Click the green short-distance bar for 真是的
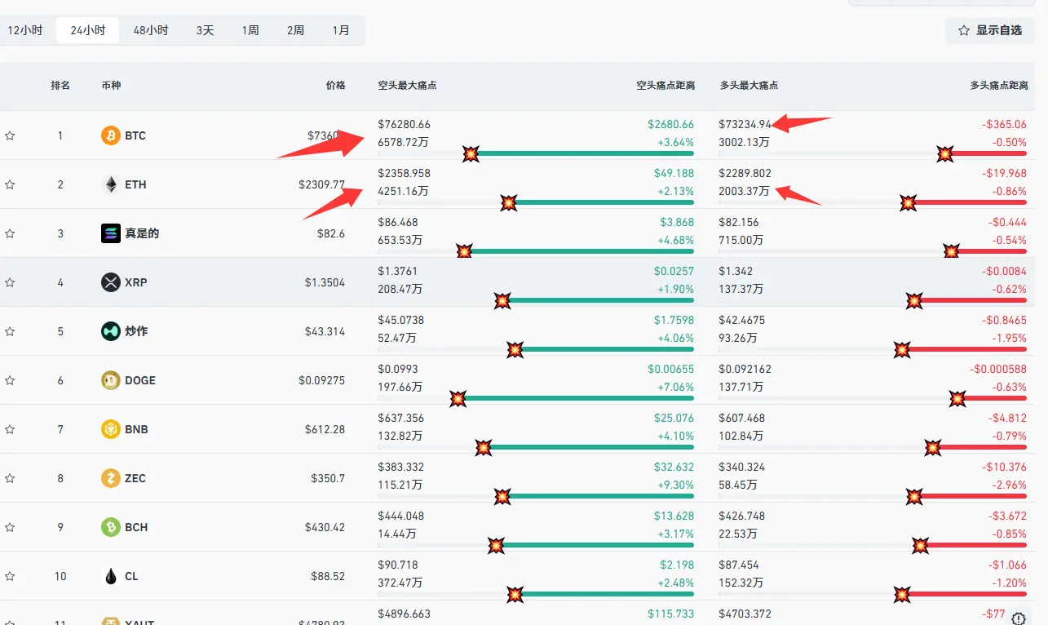Viewport: 1048px width, 625px height. coord(579,251)
